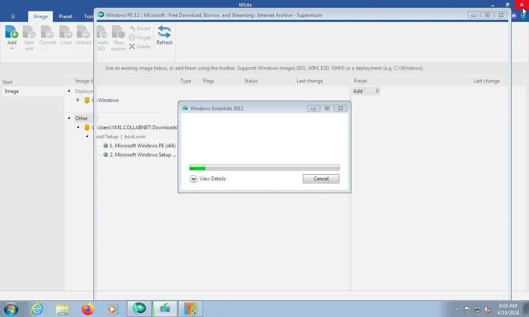The height and width of the screenshot is (317, 529).
Task: Click the muted volume icon in the tray
Action: click(x=488, y=309)
